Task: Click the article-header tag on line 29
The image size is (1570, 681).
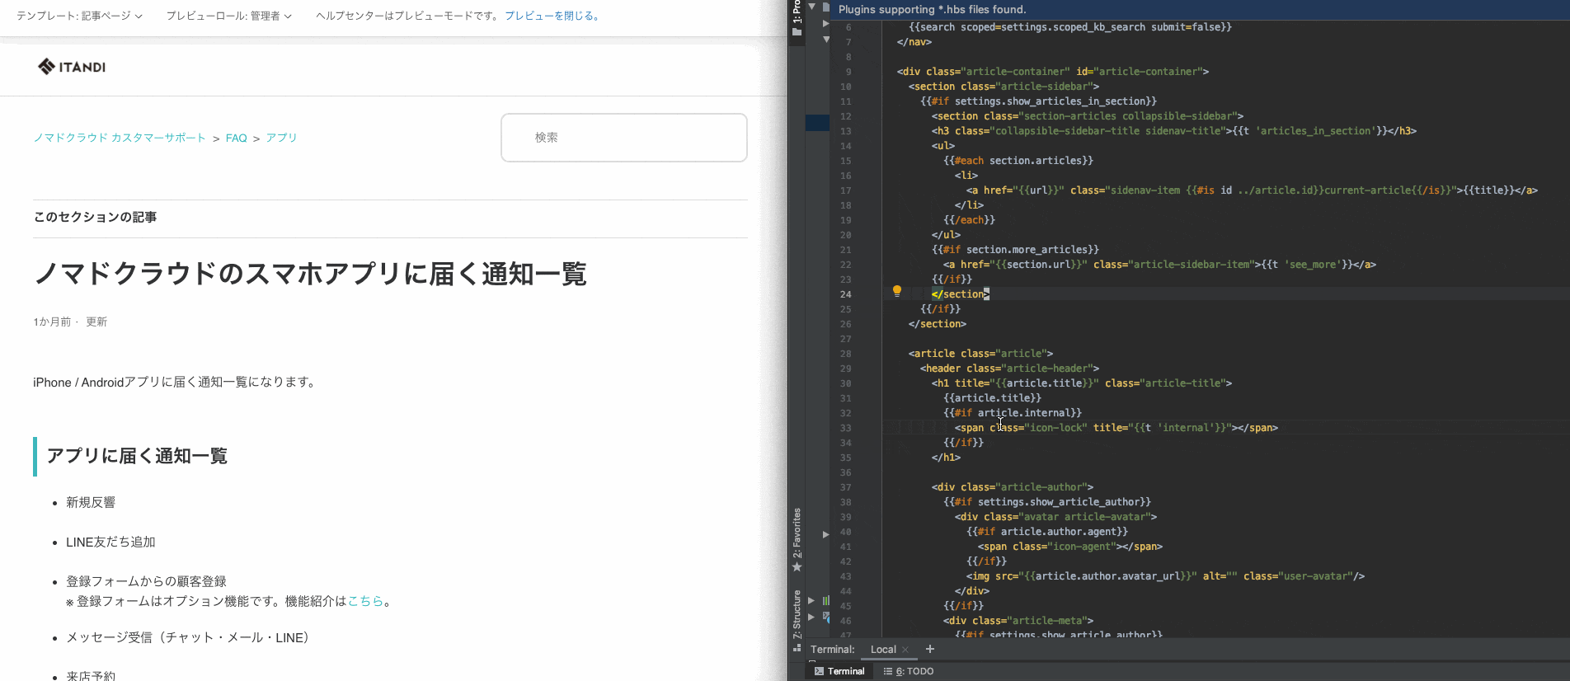Action: tap(1009, 369)
